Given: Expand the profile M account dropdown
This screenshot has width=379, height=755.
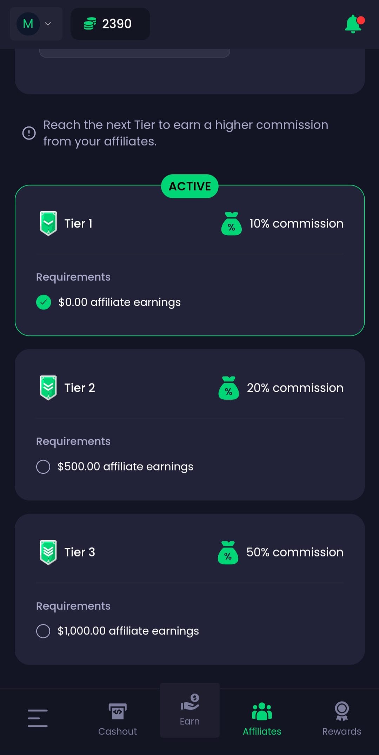Looking at the screenshot, I should point(36,24).
